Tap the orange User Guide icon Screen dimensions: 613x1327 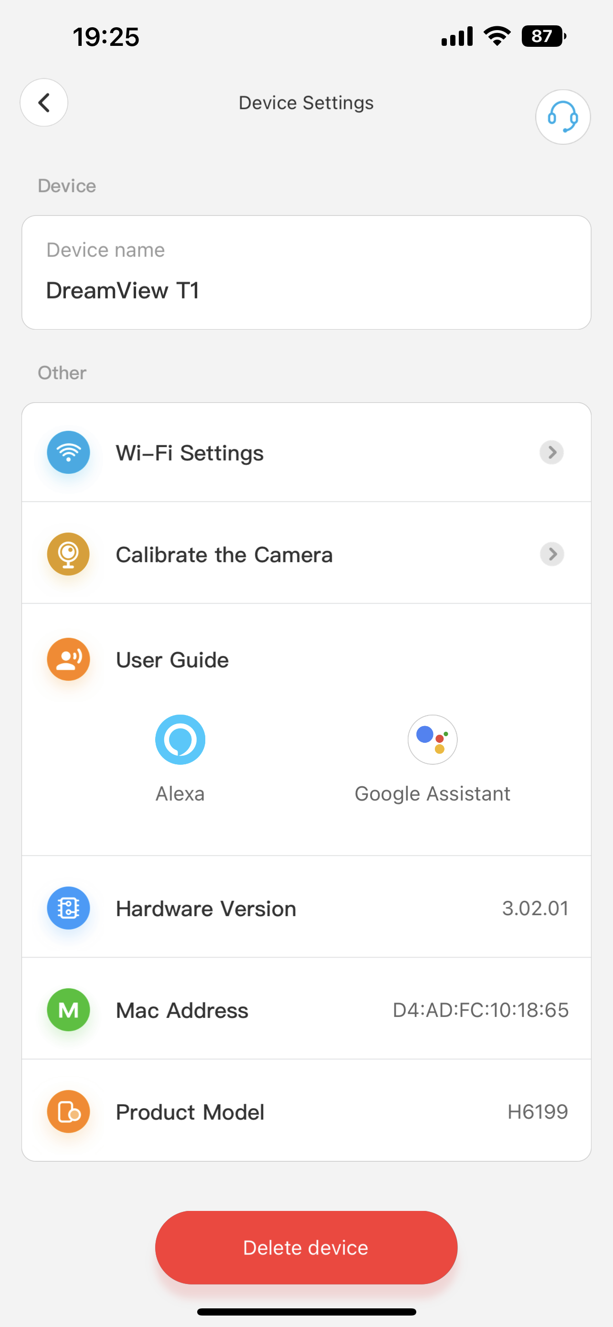(68, 659)
